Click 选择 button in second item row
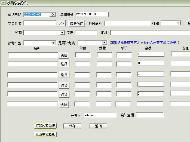The image size is (190, 142). click(x=64, y=64)
